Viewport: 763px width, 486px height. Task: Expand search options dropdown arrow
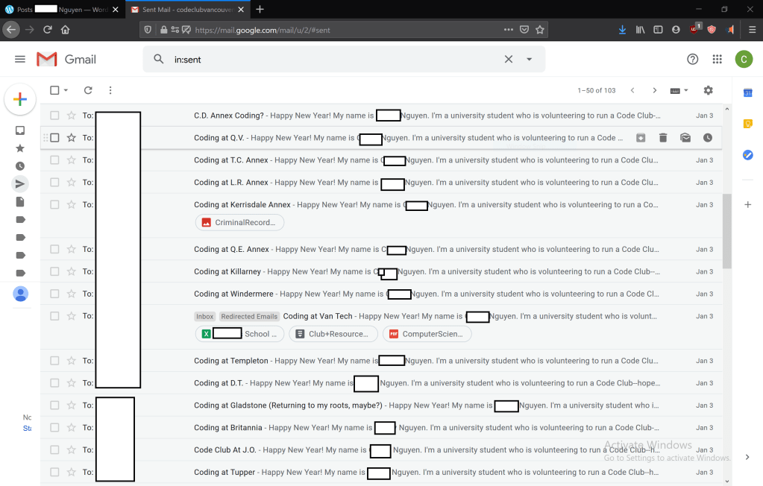[530, 60]
